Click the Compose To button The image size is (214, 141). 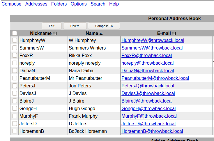tap(104, 26)
